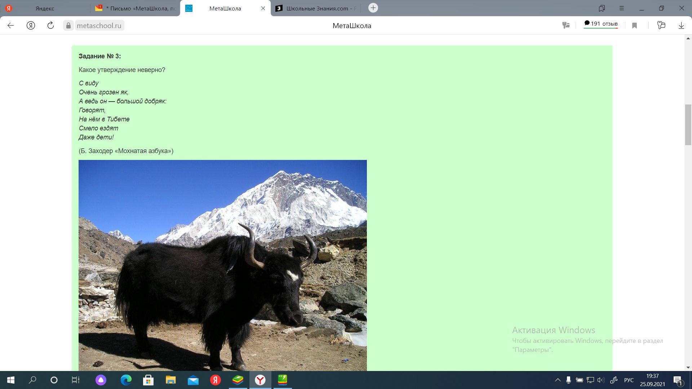
Task: Click page scrollbar thumb
Action: 688,124
